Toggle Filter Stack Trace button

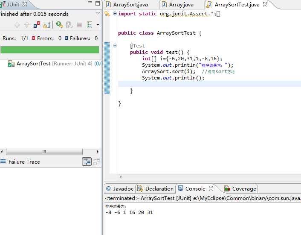point(87,162)
